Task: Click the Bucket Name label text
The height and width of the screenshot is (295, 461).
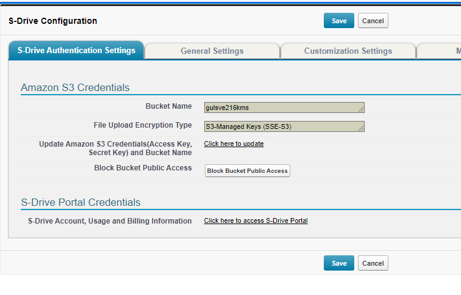Action: pos(168,106)
